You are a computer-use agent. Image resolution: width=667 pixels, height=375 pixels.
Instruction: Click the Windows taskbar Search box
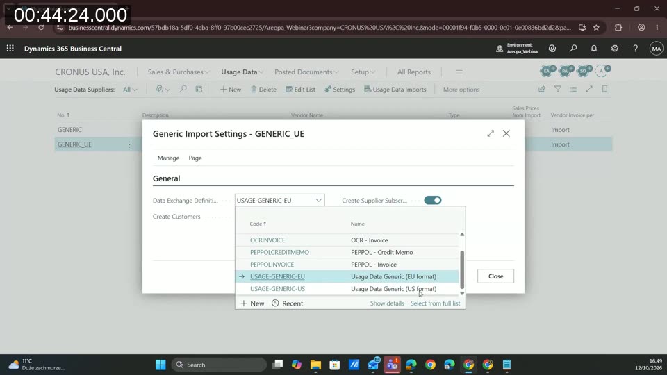219,365
